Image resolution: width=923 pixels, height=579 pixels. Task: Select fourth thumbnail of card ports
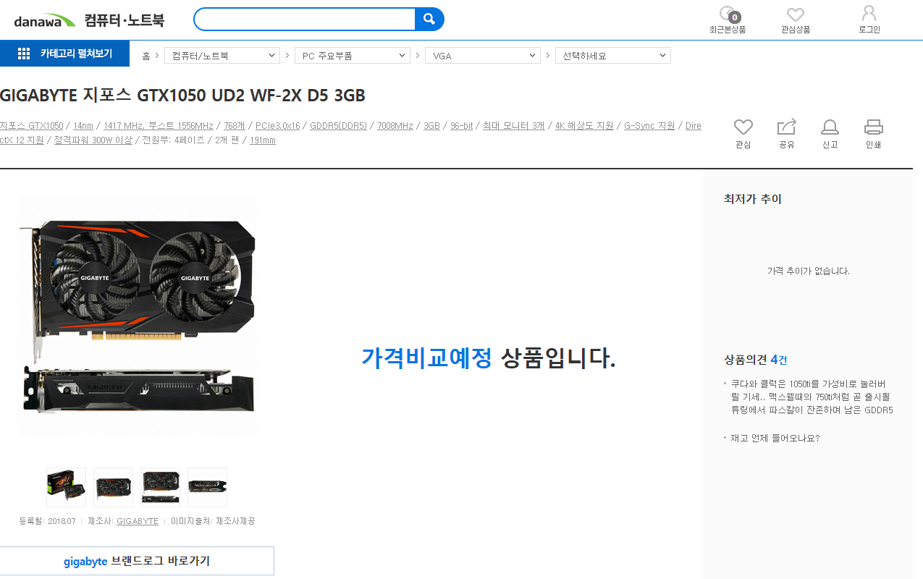[207, 487]
